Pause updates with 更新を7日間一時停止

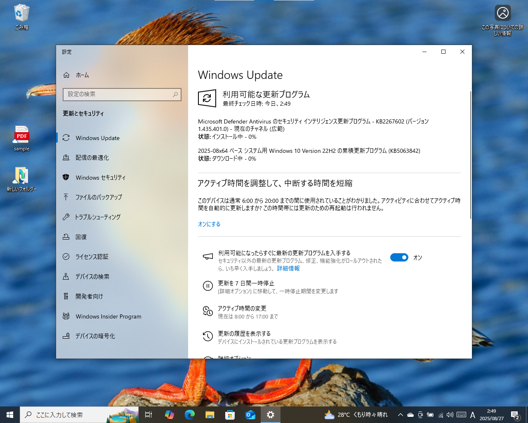pos(246,283)
